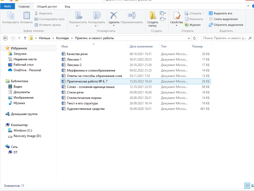
Task: Expand the Move to (Переместить в) dropdown
Action: pos(78,26)
